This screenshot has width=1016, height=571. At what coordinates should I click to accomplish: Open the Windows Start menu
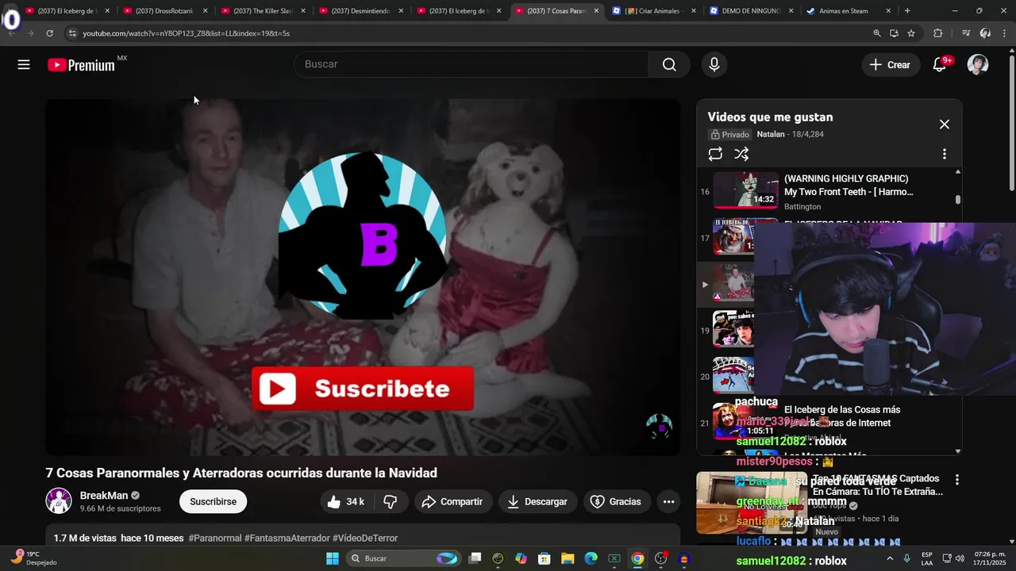point(333,558)
